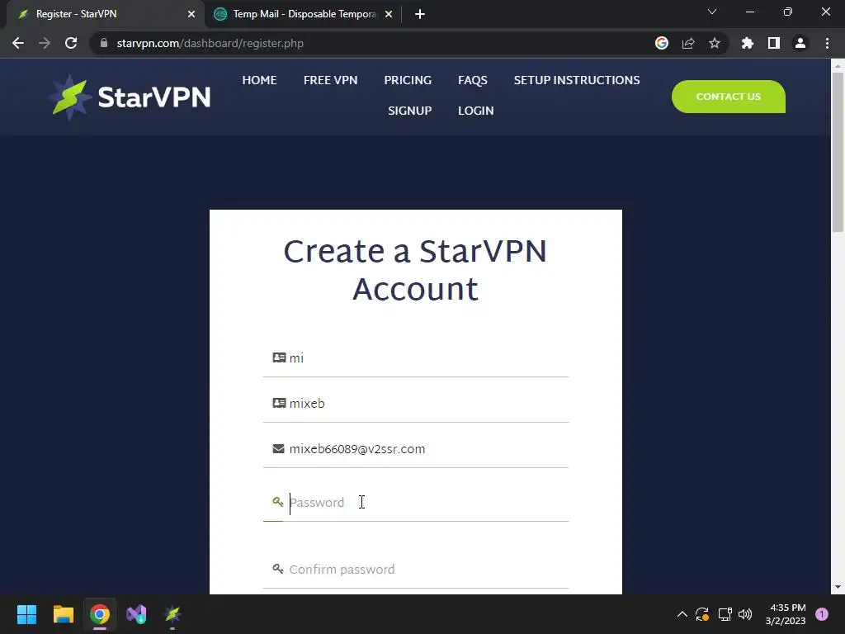Open FAQS menu item
Image resolution: width=845 pixels, height=634 pixels.
pos(472,80)
